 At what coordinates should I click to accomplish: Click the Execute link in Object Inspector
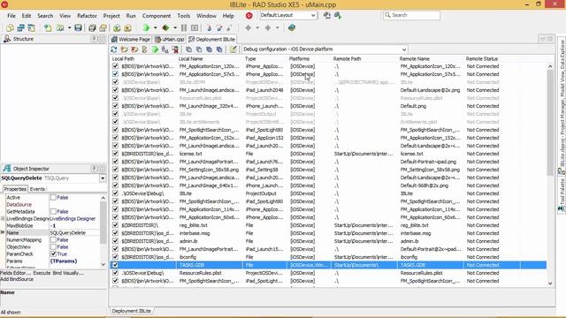tap(42, 273)
